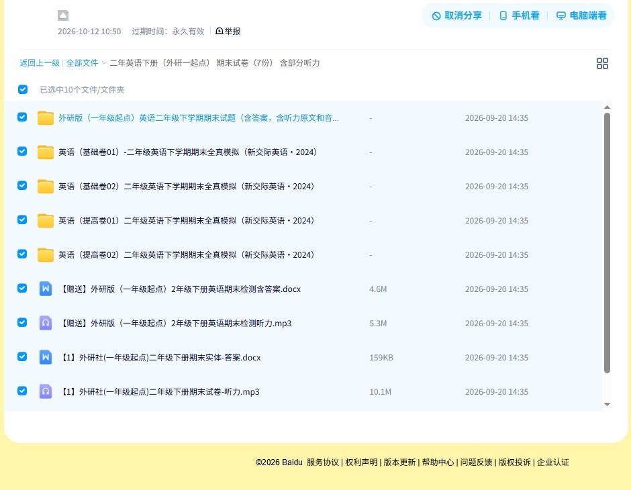Open the 服务协议 footer link
This screenshot has height=490, width=631.
click(323, 462)
